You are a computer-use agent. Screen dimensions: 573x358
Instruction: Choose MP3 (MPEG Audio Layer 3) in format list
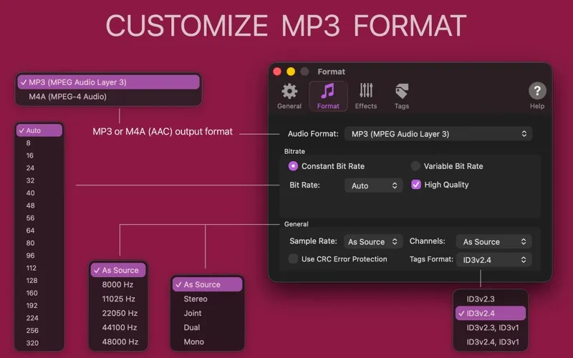click(109, 82)
